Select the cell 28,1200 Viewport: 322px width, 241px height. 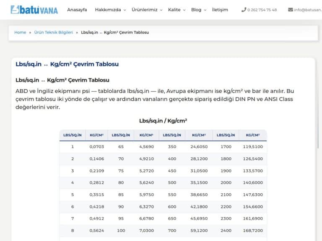pos(199,159)
